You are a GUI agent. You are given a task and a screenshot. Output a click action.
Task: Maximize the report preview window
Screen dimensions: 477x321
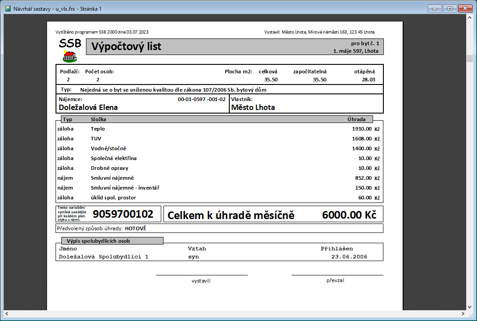[450, 8]
